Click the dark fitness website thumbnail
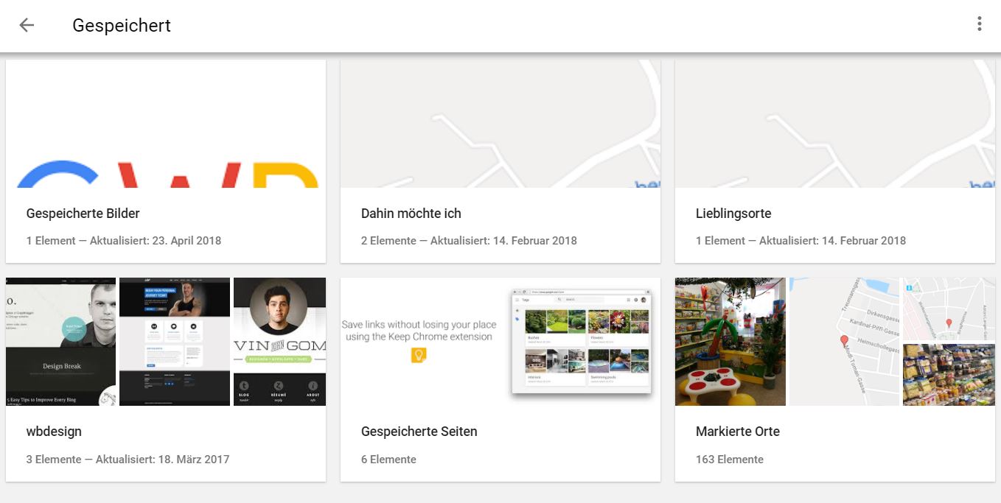The height and width of the screenshot is (503, 1001). point(174,341)
